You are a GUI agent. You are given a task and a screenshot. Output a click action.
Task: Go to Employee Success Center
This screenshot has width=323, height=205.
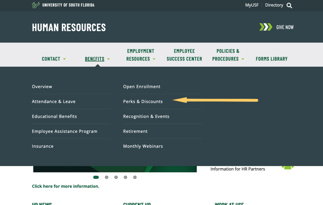[184, 55]
